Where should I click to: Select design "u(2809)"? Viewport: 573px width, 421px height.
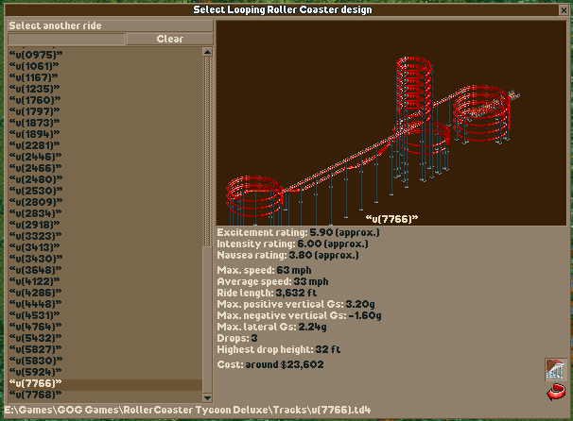(105, 202)
